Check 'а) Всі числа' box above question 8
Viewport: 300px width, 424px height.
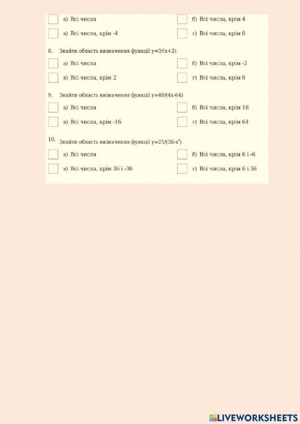tap(53, 19)
